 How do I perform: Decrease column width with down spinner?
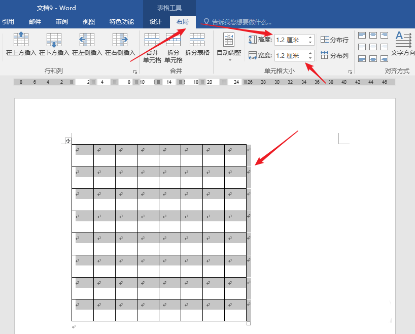(x=310, y=58)
